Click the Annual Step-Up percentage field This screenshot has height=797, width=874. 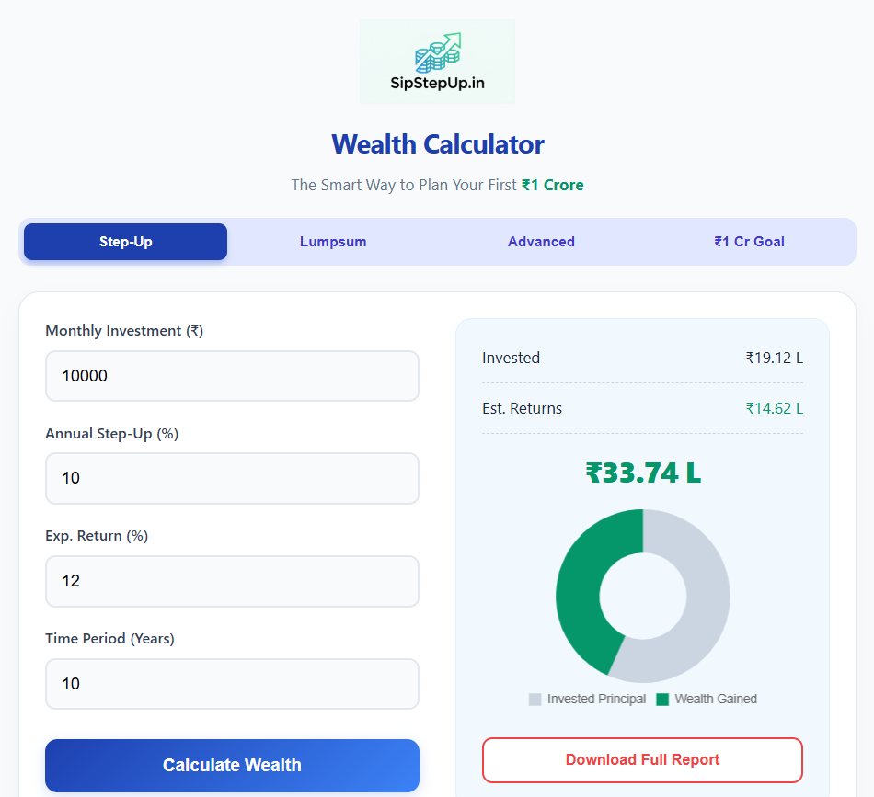pyautogui.click(x=232, y=478)
